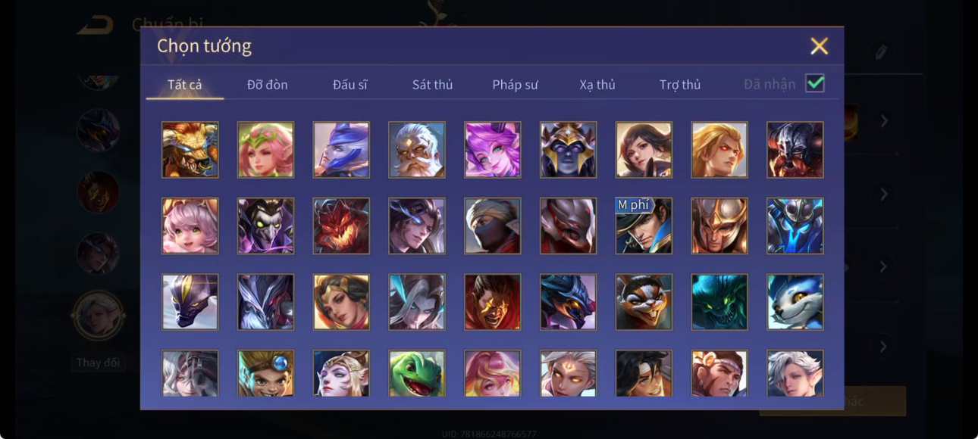Choose the masked ninja hero portrait
Viewport: 978px width, 439px height.
pyautogui.click(x=493, y=226)
